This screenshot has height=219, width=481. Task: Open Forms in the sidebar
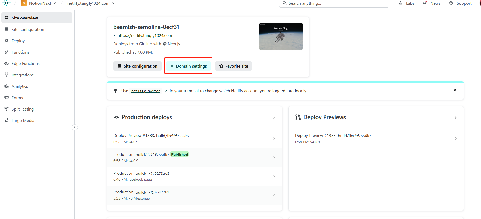37,98
